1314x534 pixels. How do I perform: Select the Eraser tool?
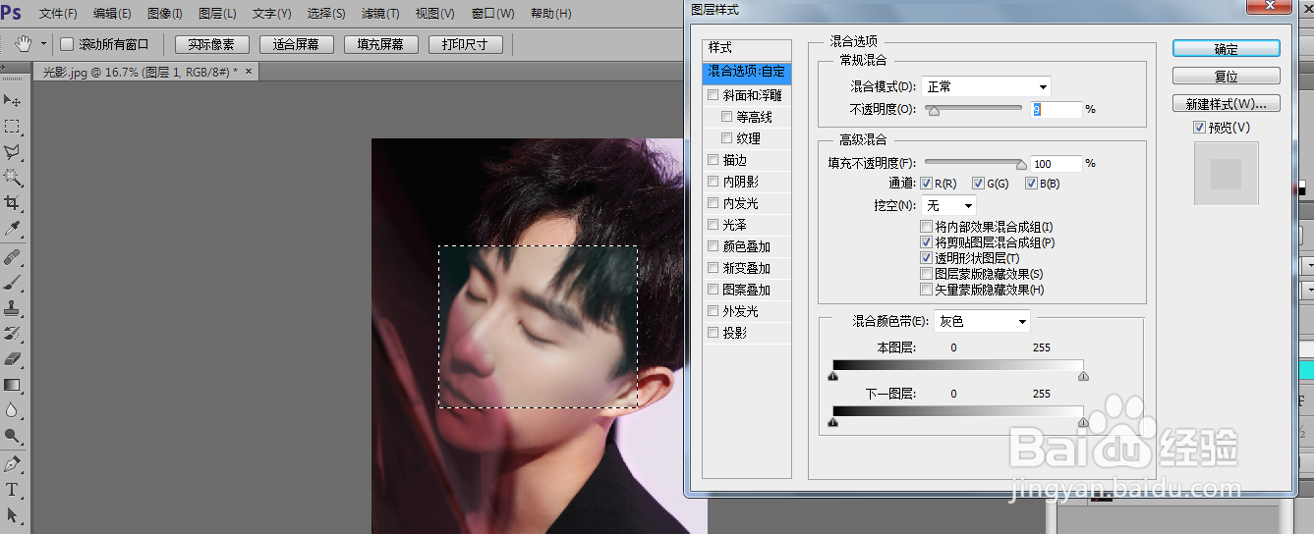[x=13, y=359]
